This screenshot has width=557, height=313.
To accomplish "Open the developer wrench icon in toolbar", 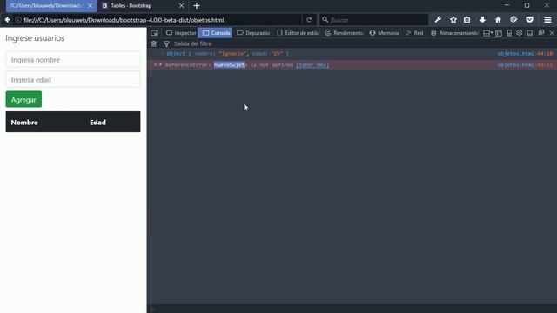I will click(438, 20).
